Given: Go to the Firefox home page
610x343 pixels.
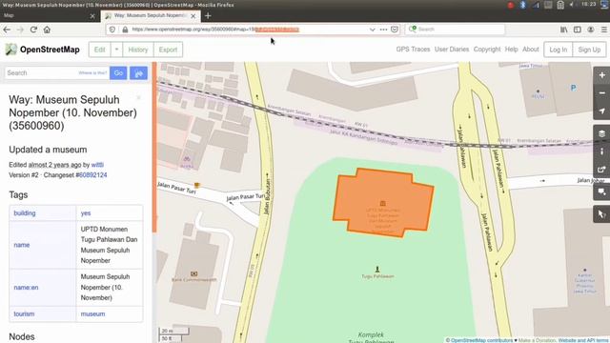Looking at the screenshot, I should click(47, 30).
